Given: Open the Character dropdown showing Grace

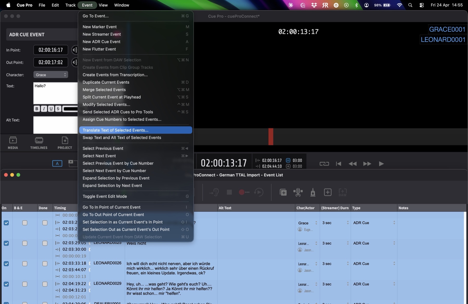Looking at the screenshot, I should click(x=51, y=75).
